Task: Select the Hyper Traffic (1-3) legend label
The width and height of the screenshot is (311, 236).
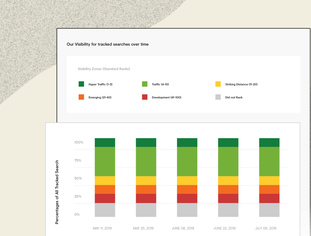Action: (100, 84)
